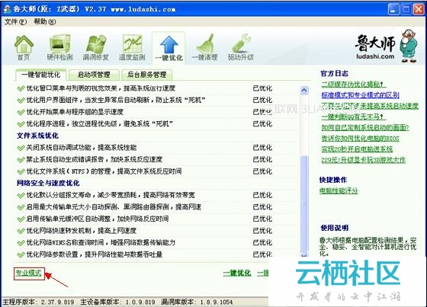The height and width of the screenshot is (307, 427).
Task: Switch to 启动项管理 tab
Action: [x=94, y=75]
